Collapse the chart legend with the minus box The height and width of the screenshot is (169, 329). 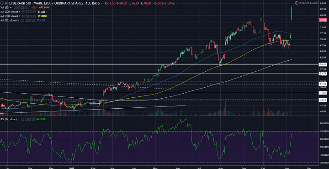[2, 3]
